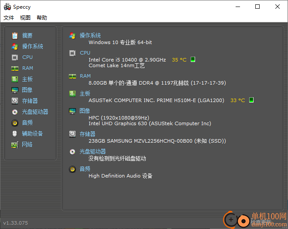Image resolution: width=288 pixels, height=229 pixels.
Task: Open the 帮助 menu
Action: (x=42, y=17)
